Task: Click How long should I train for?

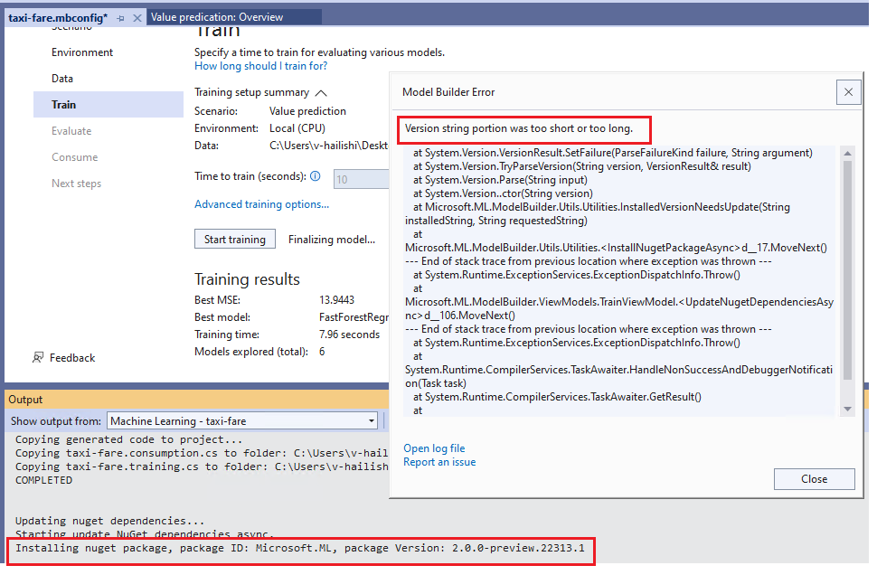Action: coord(260,65)
